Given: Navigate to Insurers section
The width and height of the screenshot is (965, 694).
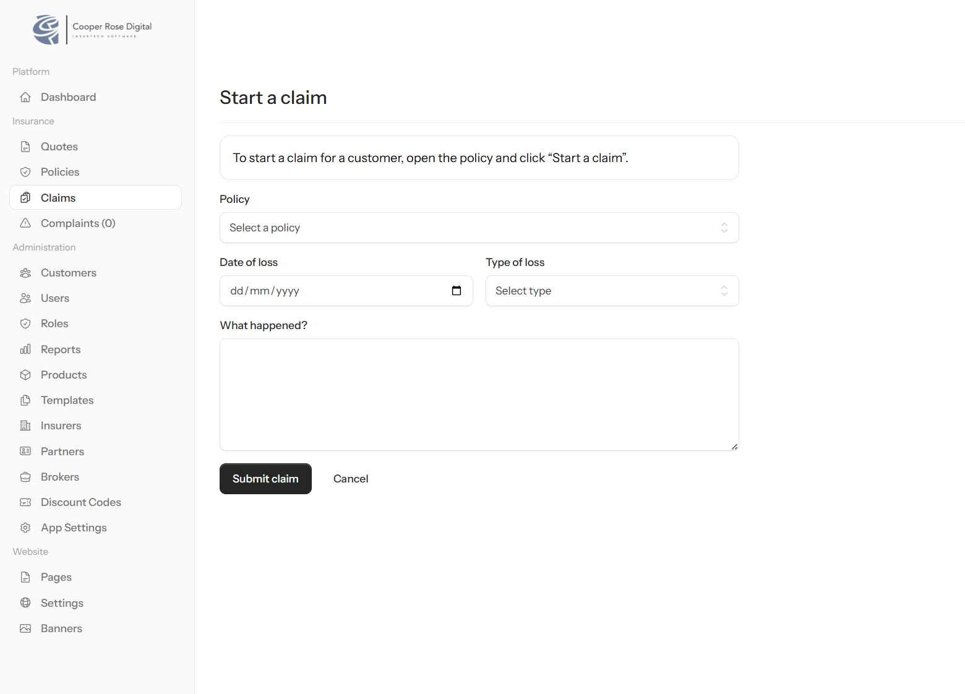Looking at the screenshot, I should [x=61, y=426].
